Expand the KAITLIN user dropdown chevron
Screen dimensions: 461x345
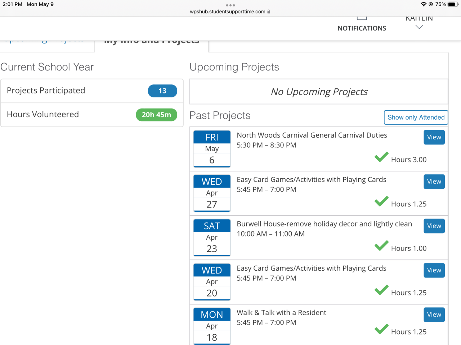tap(419, 27)
